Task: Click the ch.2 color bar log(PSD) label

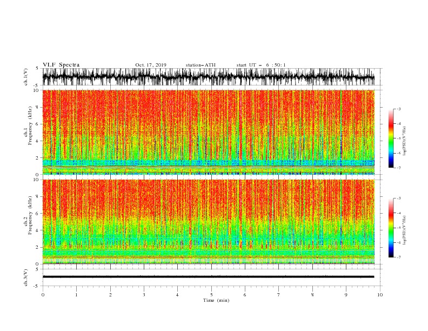Action: (405, 230)
